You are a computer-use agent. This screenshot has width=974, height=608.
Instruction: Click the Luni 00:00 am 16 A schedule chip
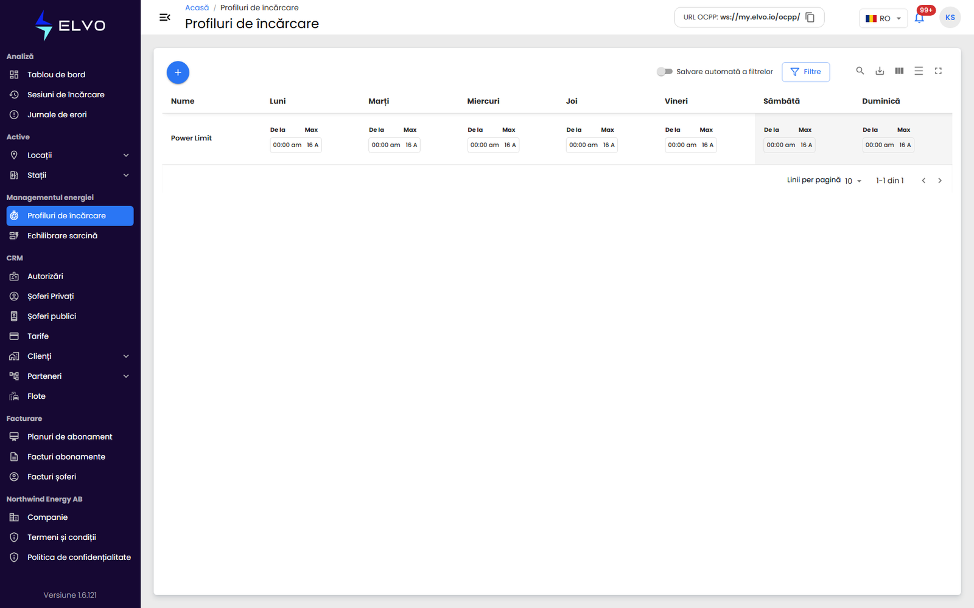tap(296, 145)
